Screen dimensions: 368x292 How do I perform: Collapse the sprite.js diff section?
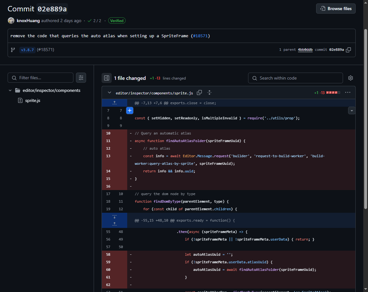(109, 92)
